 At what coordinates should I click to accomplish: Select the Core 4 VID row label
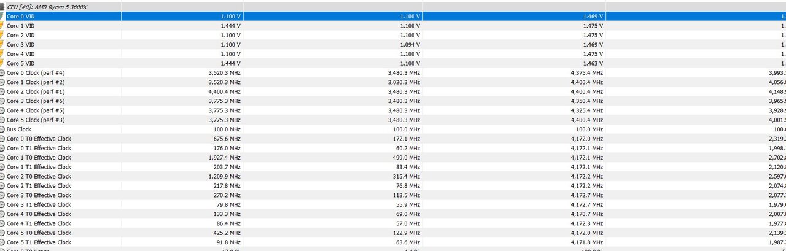pyautogui.click(x=21, y=54)
